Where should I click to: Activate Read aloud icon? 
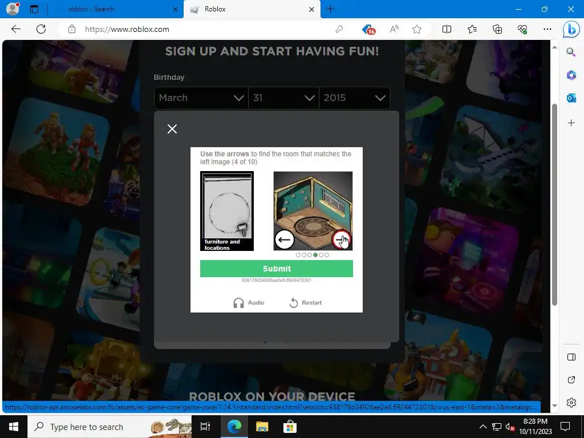point(394,29)
